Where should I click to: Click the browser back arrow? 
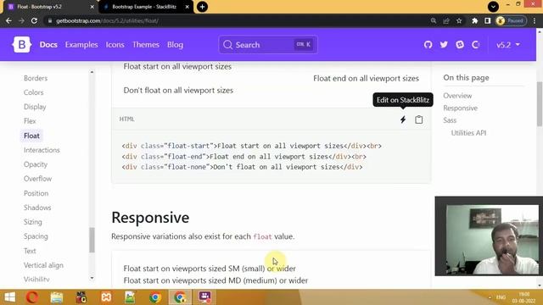point(8,20)
